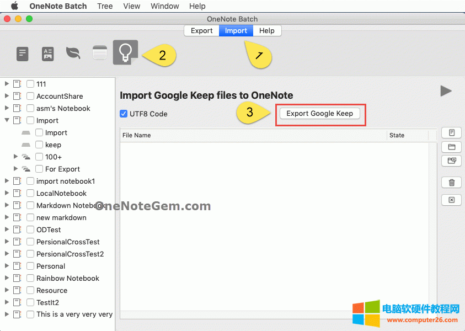This screenshot has height=331, width=465.
Task: Uncheck the UTF8 Code checkbox
Action: [x=124, y=114]
